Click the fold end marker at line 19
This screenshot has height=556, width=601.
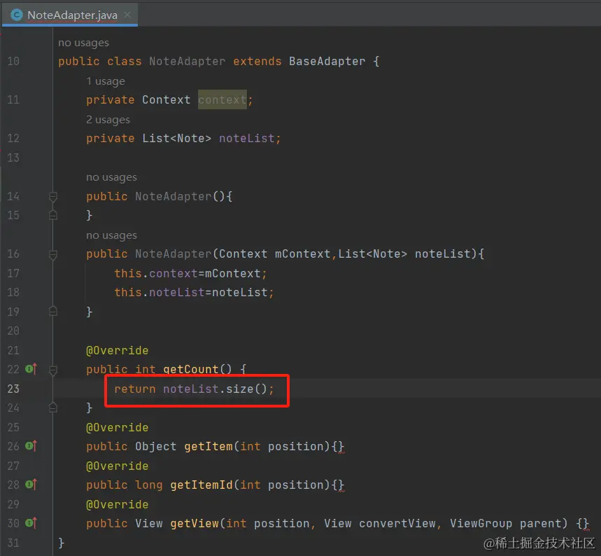[53, 311]
